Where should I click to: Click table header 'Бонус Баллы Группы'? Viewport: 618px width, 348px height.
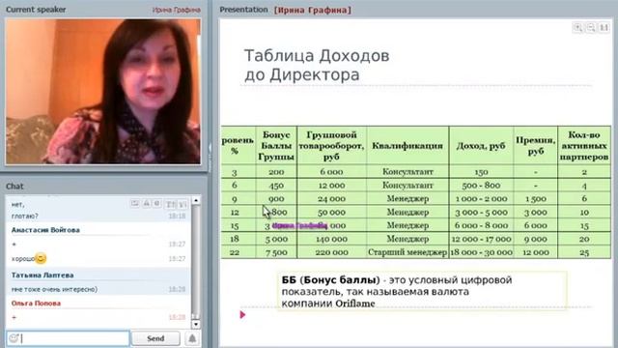[x=276, y=146]
